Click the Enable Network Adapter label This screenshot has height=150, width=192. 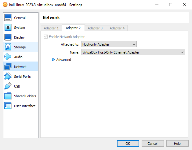click(x=67, y=37)
